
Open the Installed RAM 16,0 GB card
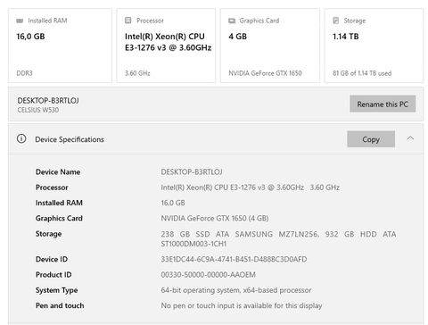pyautogui.click(x=60, y=46)
